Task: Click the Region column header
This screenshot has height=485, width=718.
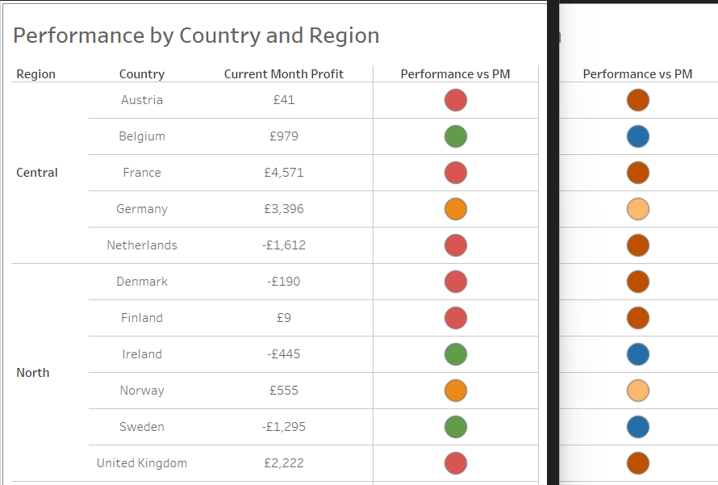Action: coord(36,74)
